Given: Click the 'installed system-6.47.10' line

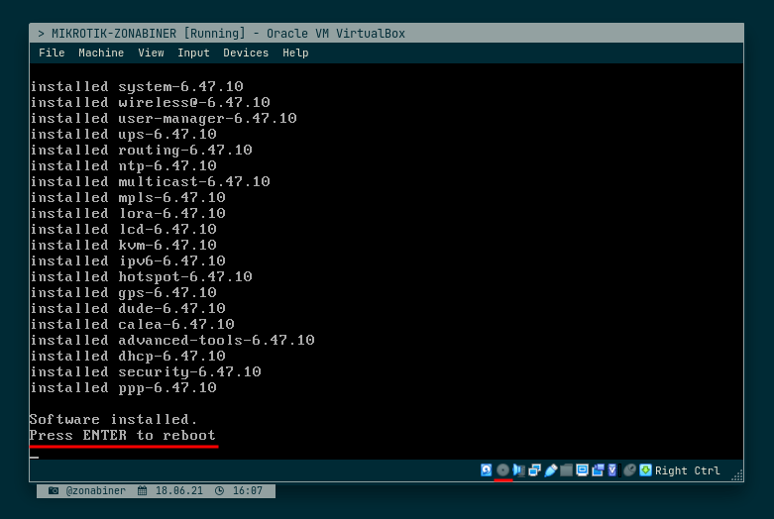Looking at the screenshot, I should 137,87.
